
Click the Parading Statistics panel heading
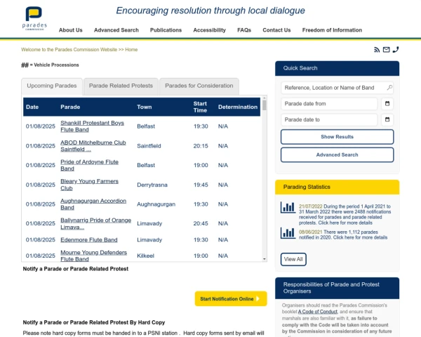coord(338,187)
